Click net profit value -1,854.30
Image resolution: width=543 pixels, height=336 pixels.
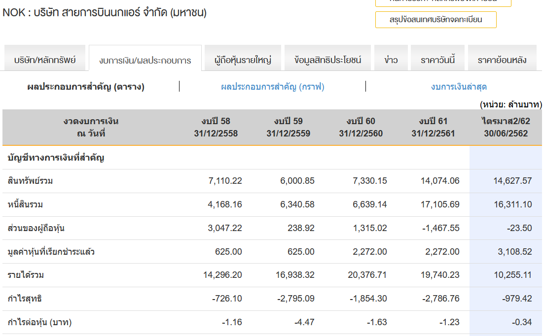[368, 299]
